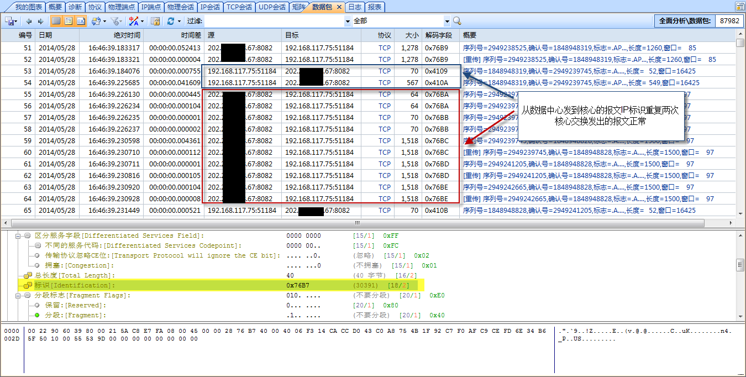
Task: Click the magnifier search icon beside filter
Action: tap(457, 21)
